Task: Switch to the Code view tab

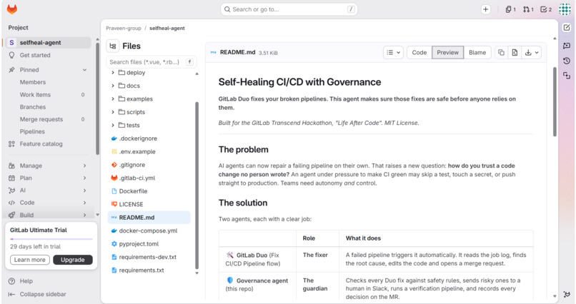Action: pyautogui.click(x=419, y=52)
